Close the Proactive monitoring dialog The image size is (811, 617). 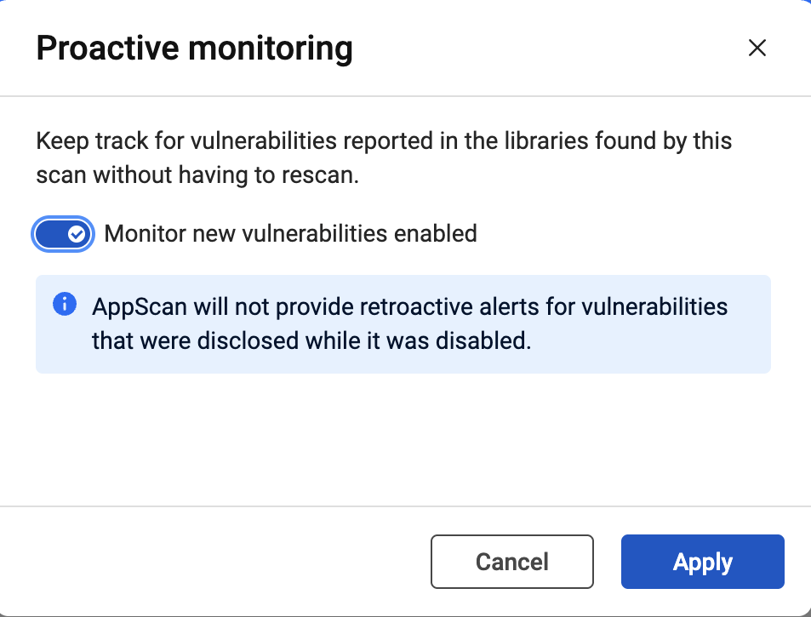coord(757,49)
